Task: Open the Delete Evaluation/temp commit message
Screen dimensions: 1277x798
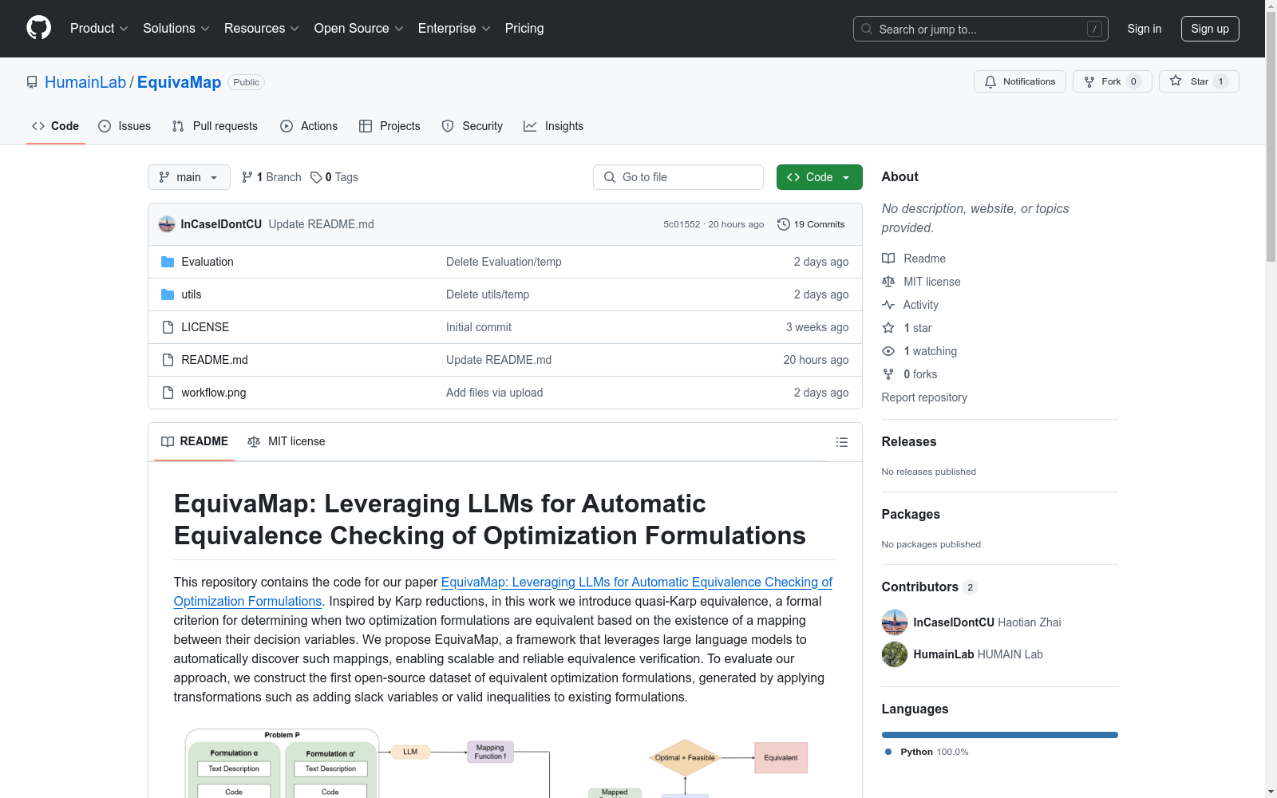Action: (504, 262)
